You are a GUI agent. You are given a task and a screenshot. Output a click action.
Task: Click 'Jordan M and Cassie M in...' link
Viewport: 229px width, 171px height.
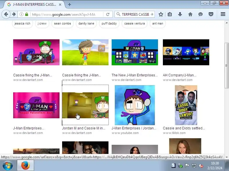(84, 128)
